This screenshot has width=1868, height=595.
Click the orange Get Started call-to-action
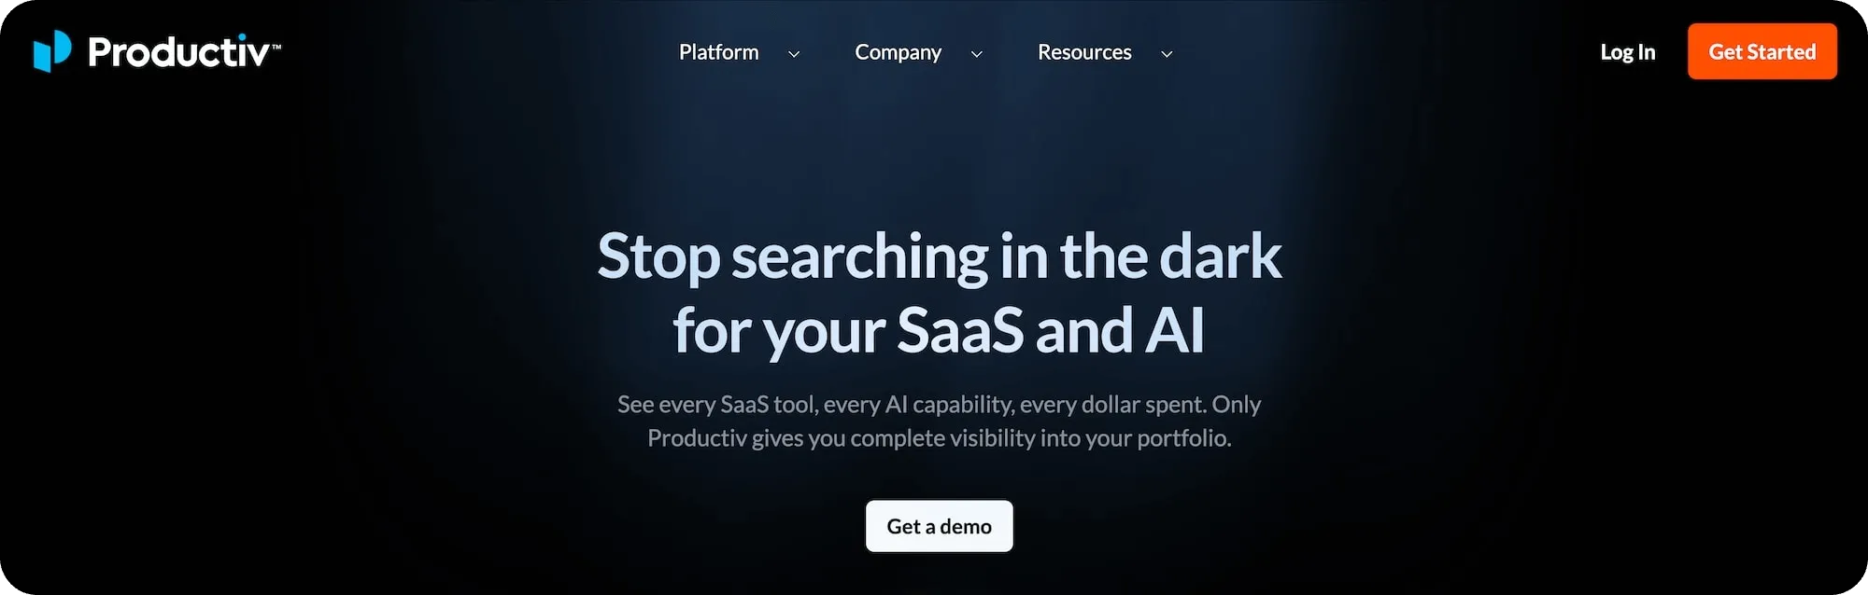click(x=1762, y=51)
